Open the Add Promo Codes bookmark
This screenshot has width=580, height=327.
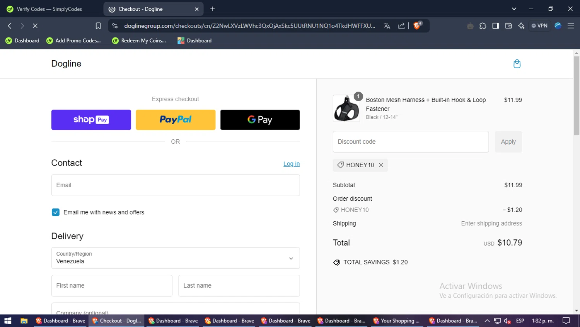coord(73,41)
